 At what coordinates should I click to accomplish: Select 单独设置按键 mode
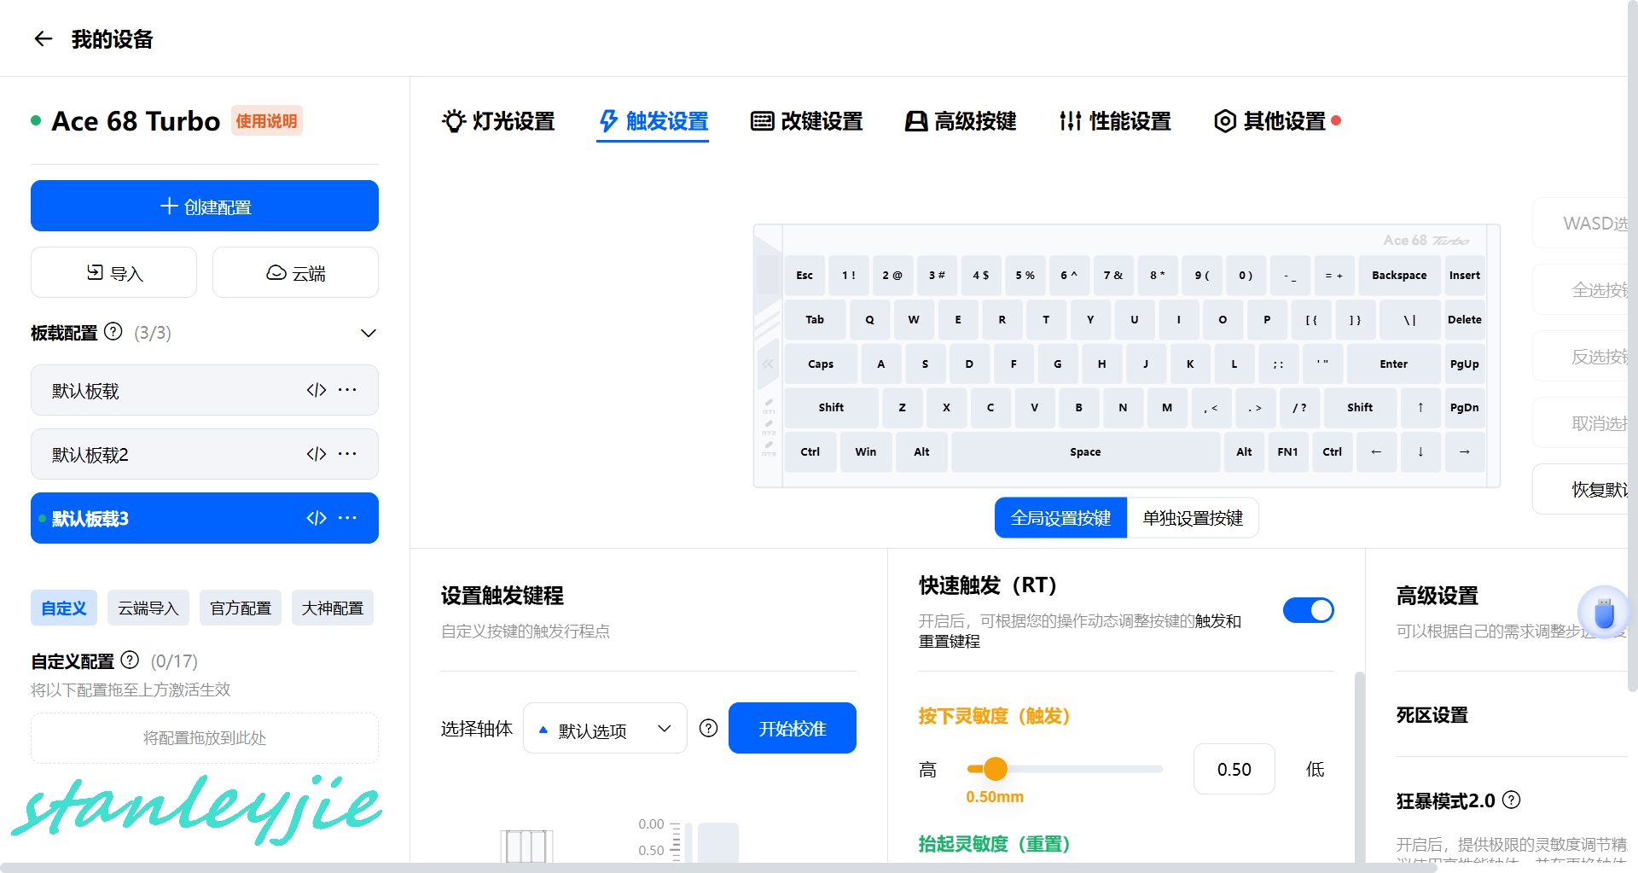(x=1193, y=518)
